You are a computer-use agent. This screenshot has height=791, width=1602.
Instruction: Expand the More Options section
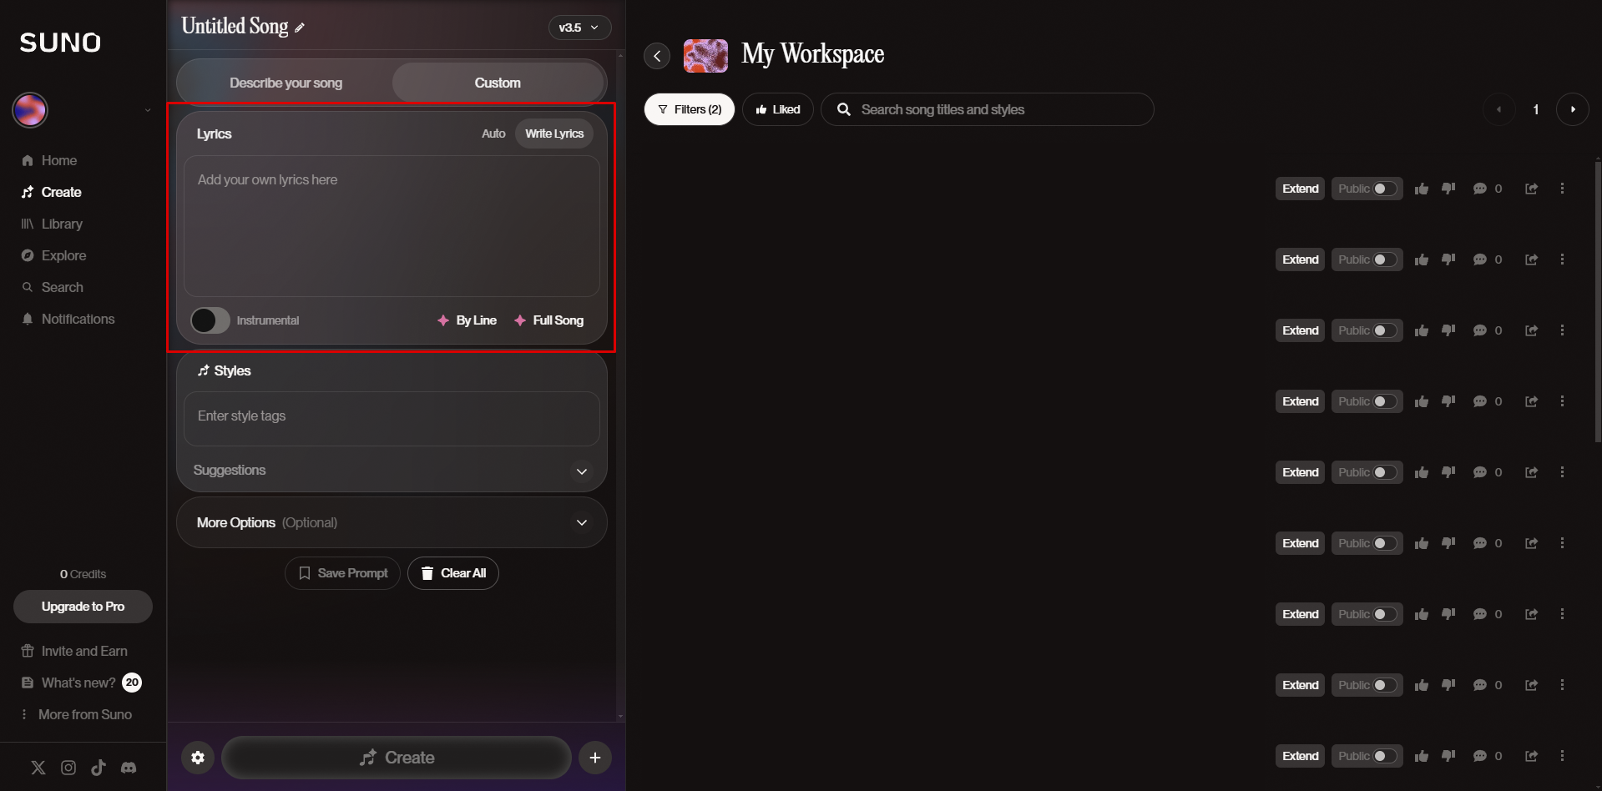pos(581,522)
